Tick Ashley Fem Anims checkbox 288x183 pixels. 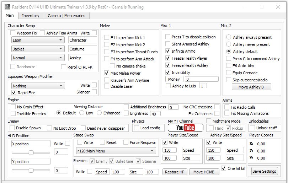[42, 33]
